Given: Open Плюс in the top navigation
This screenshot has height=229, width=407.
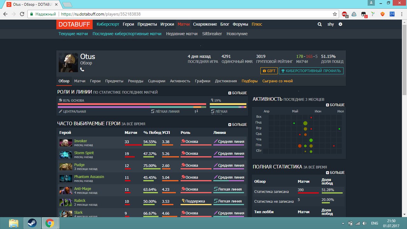Looking at the screenshot, I should (x=257, y=24).
